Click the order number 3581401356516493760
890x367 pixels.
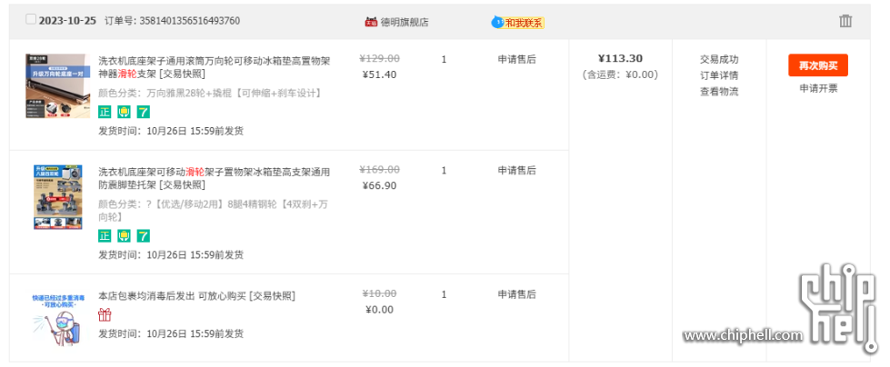point(190,20)
